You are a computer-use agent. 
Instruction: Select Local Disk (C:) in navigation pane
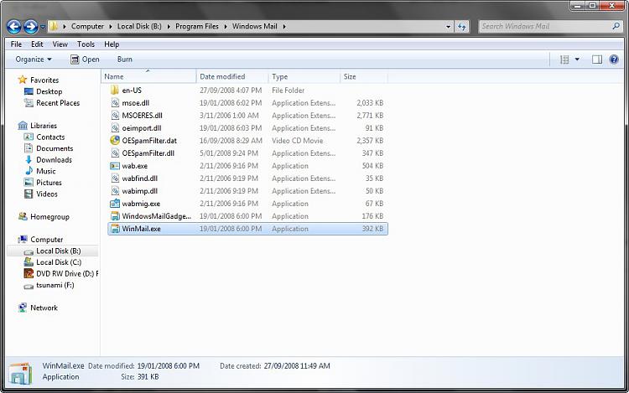click(59, 262)
